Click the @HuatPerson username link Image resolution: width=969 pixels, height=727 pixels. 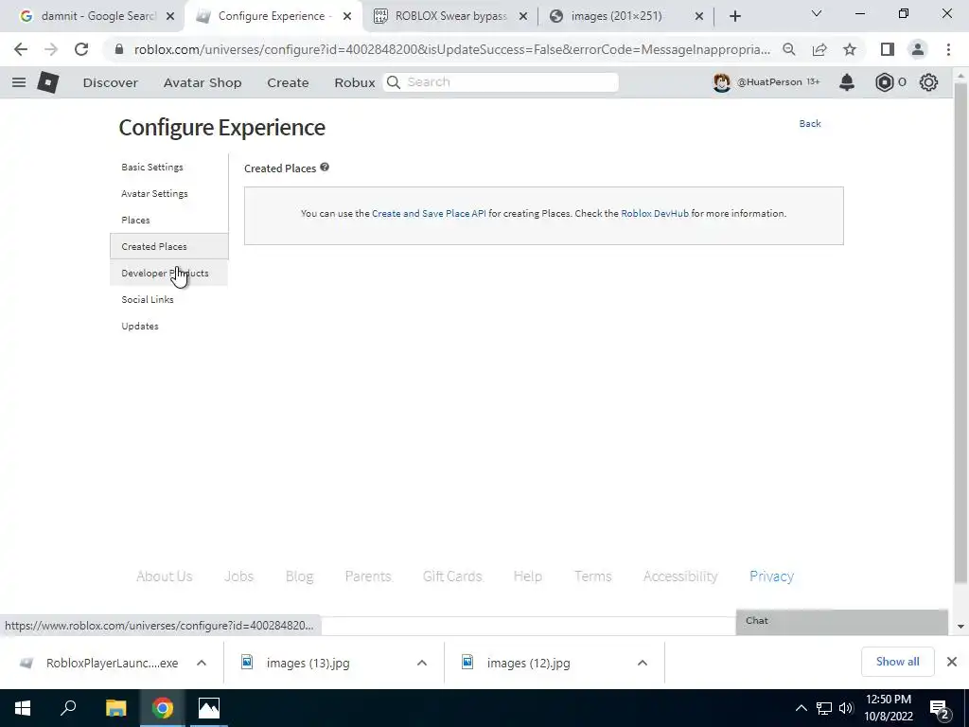click(769, 81)
